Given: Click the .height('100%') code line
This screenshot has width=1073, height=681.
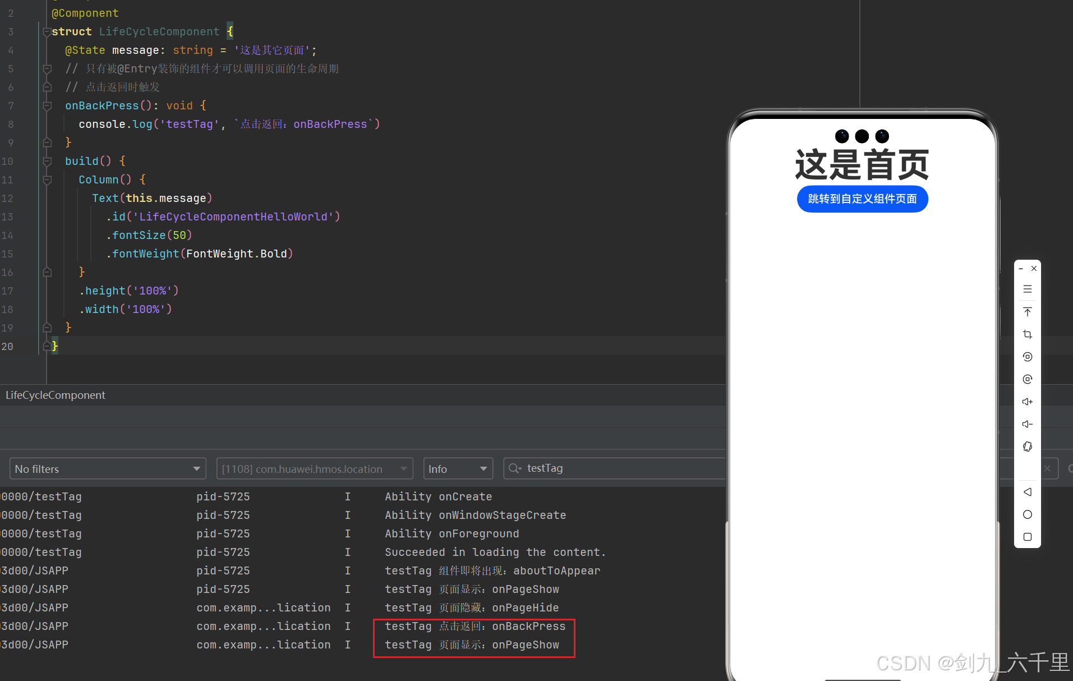Looking at the screenshot, I should pos(128,291).
